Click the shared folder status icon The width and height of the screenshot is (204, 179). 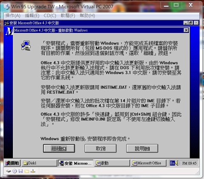click(27, 171)
